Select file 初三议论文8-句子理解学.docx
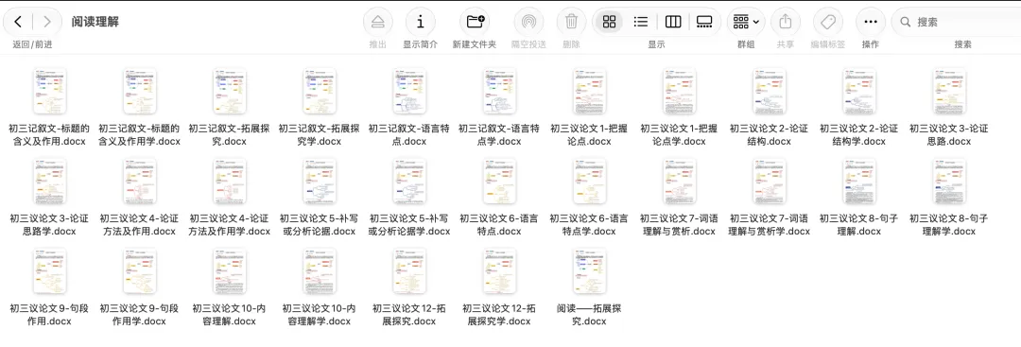1021x347 pixels. pyautogui.click(x=949, y=198)
